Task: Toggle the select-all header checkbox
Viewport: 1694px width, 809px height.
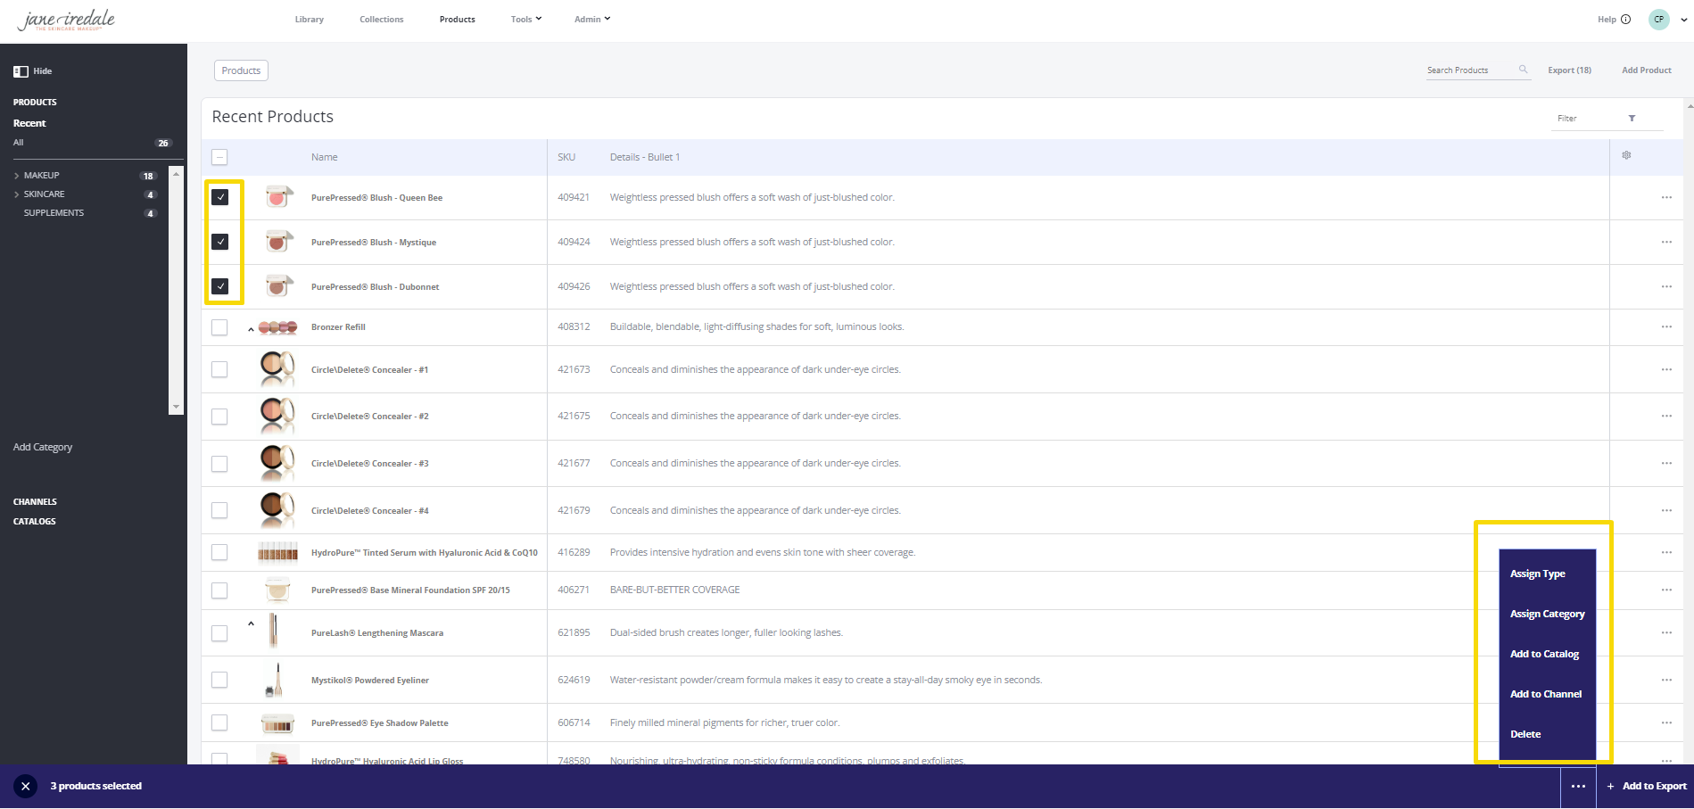Action: (219, 157)
